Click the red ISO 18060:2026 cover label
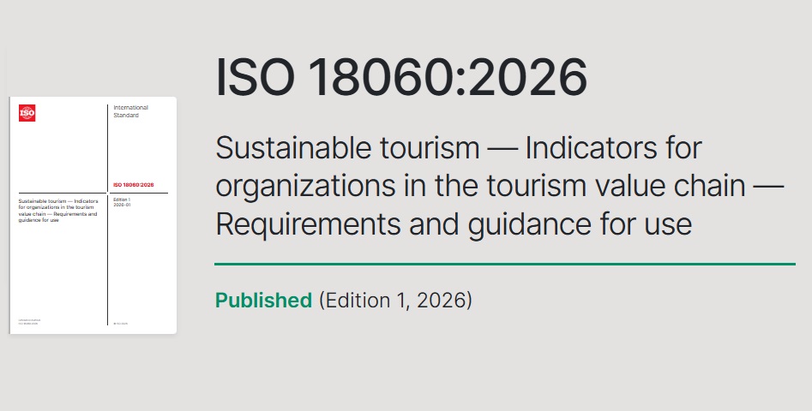This screenshot has width=812, height=411. [134, 185]
